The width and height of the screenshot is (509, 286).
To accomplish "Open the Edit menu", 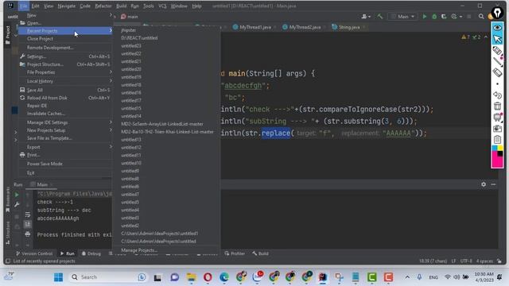I will point(35,6).
